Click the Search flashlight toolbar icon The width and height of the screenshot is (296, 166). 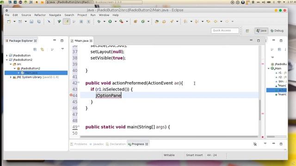[x=172, y=22]
